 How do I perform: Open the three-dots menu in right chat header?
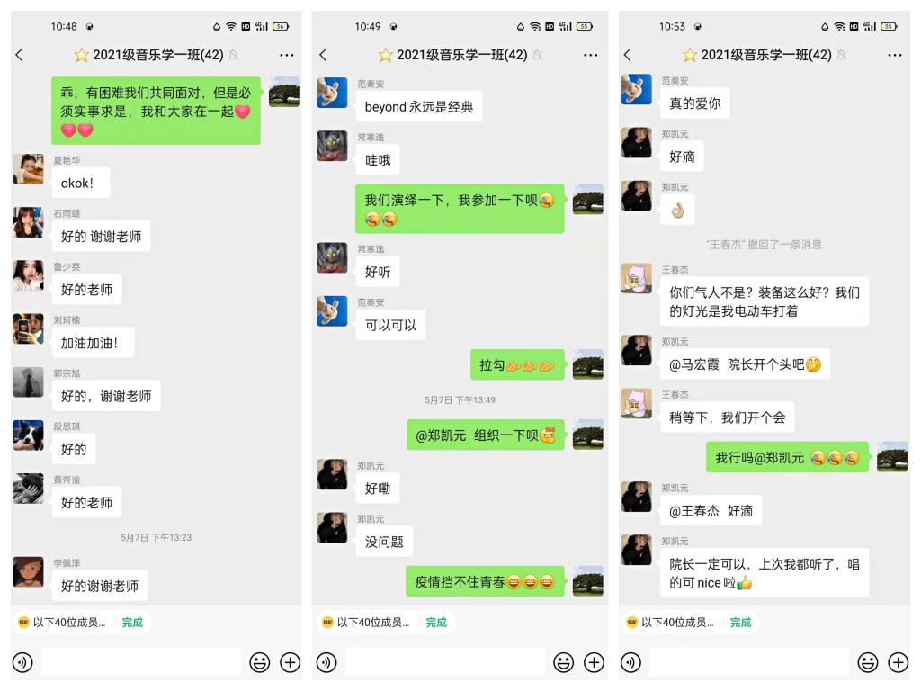coord(895,55)
